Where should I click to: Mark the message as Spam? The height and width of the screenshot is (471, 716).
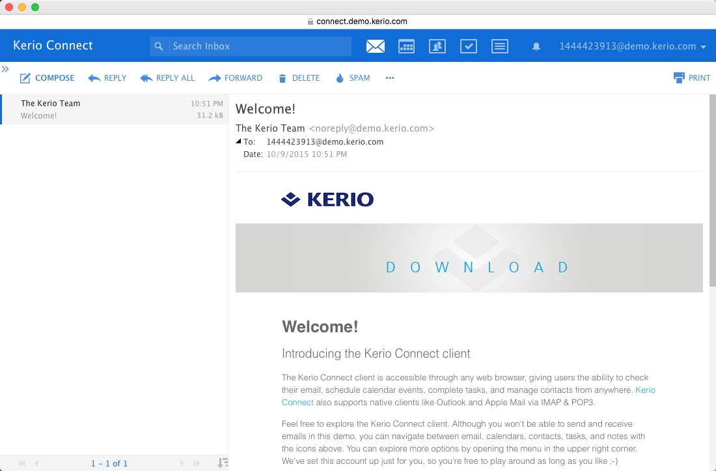click(x=352, y=78)
